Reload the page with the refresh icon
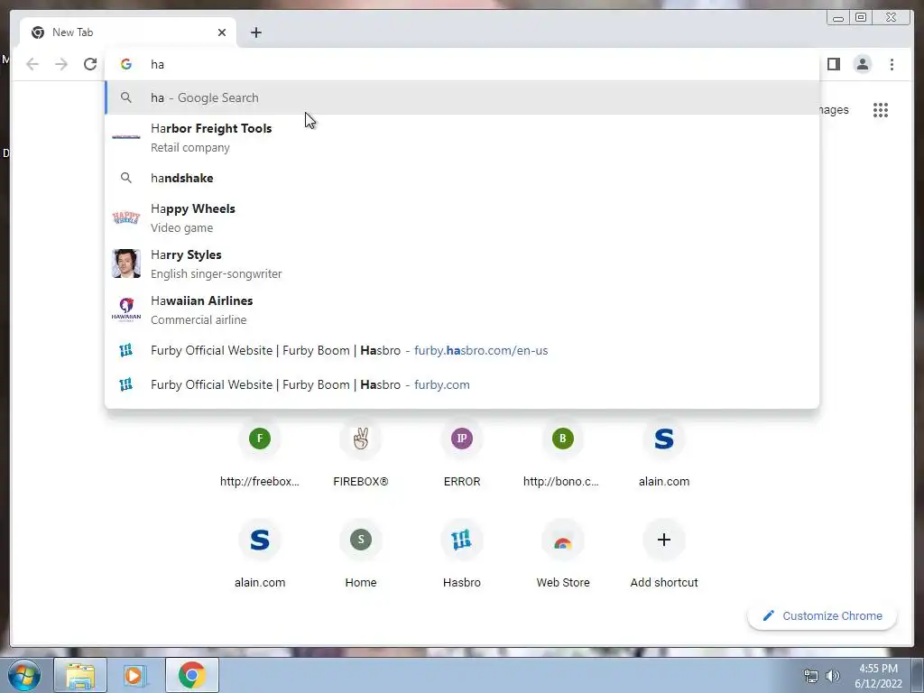The height and width of the screenshot is (693, 924). (90, 64)
